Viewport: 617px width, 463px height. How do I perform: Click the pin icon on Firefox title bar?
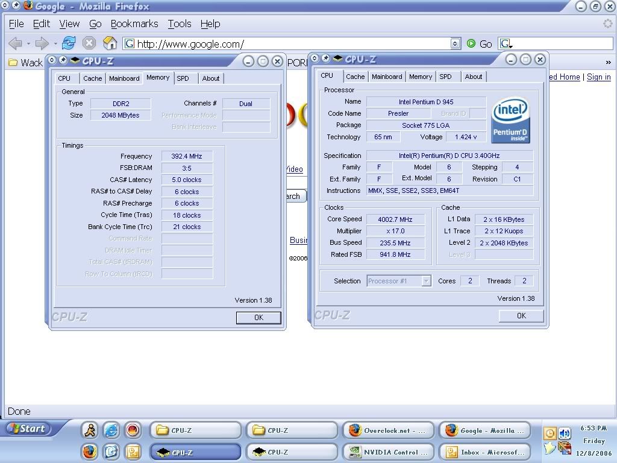click(x=16, y=5)
